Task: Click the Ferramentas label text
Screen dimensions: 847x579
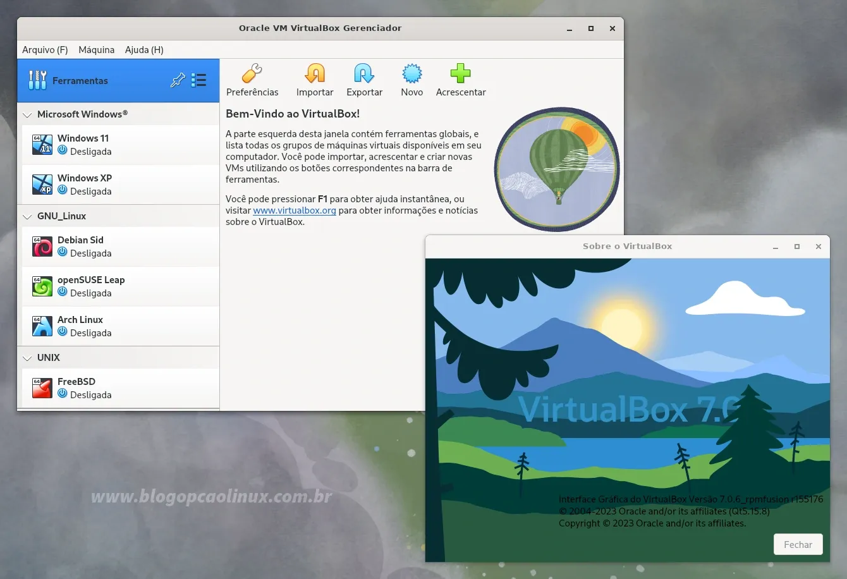Action: pos(80,81)
